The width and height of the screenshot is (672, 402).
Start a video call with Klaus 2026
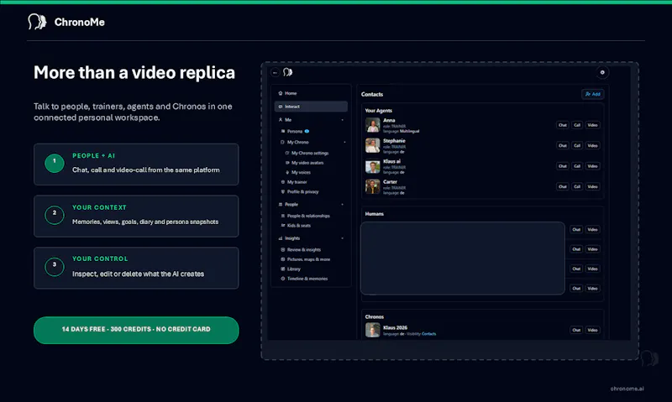pos(592,330)
